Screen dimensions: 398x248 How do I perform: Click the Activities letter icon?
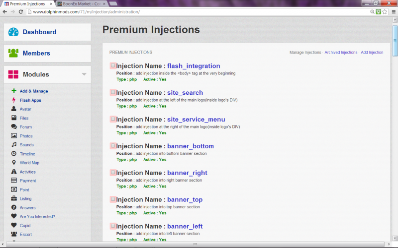pyautogui.click(x=14, y=172)
